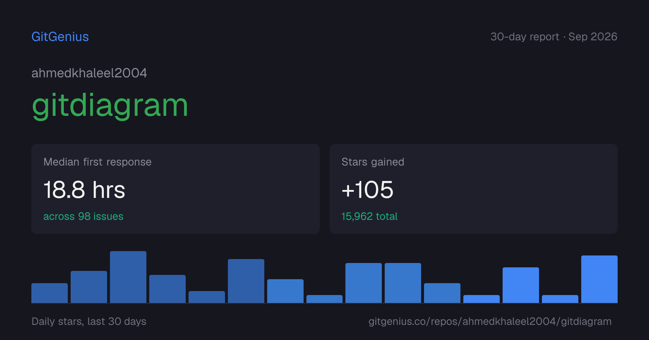The image size is (649, 340).
Task: Click the +105 stars value
Action: point(367,190)
